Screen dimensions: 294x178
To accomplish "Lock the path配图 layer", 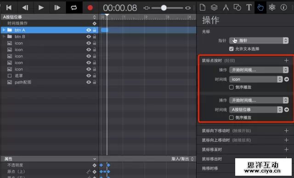I will tap(95, 82).
